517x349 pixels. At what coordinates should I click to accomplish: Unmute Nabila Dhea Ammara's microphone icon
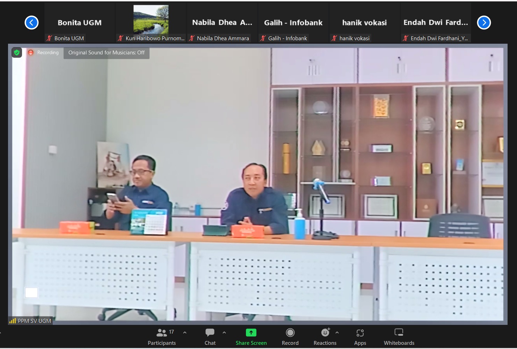tap(191, 38)
